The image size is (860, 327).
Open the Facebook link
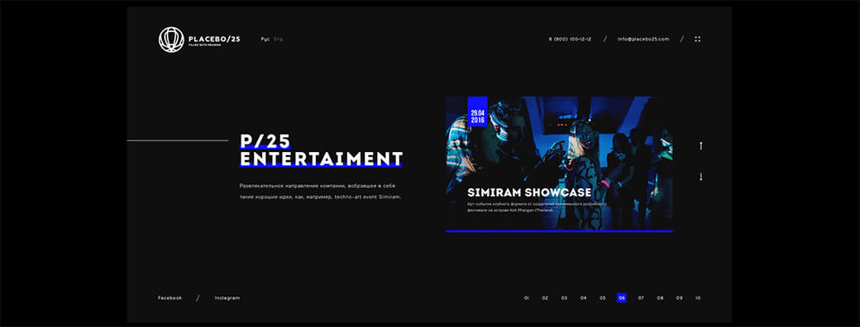tap(170, 298)
